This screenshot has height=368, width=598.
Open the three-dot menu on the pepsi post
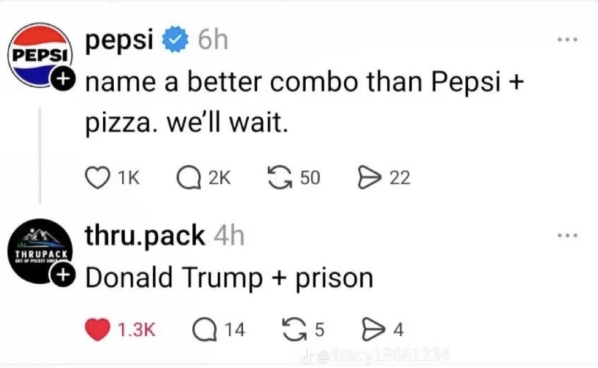[569, 41]
